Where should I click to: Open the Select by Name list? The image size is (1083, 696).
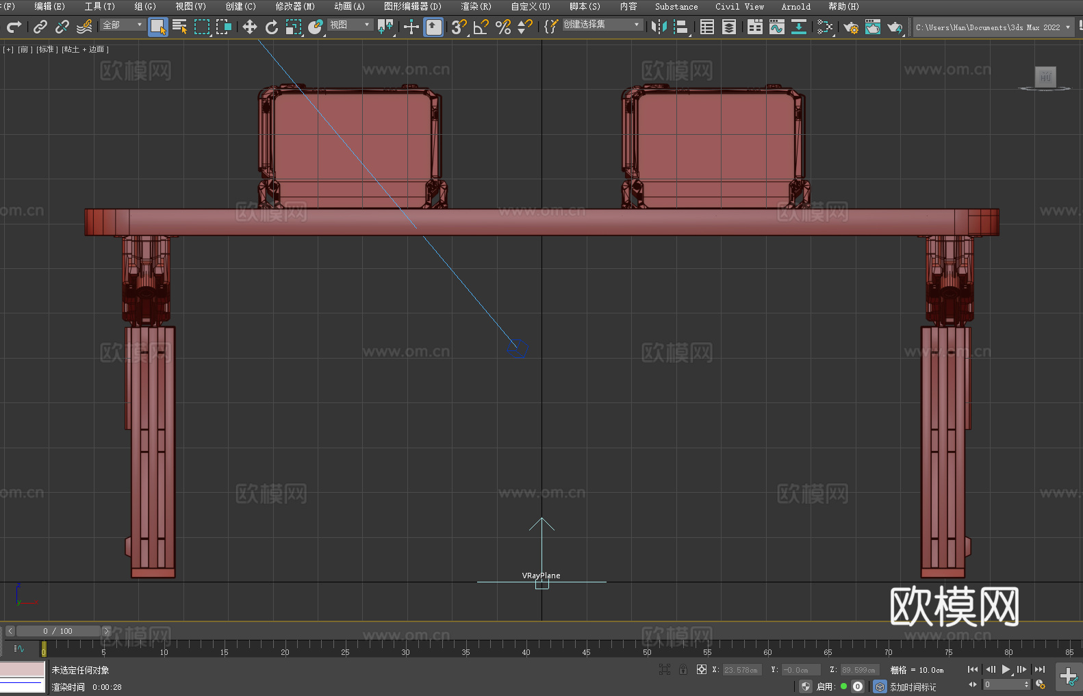click(x=180, y=27)
